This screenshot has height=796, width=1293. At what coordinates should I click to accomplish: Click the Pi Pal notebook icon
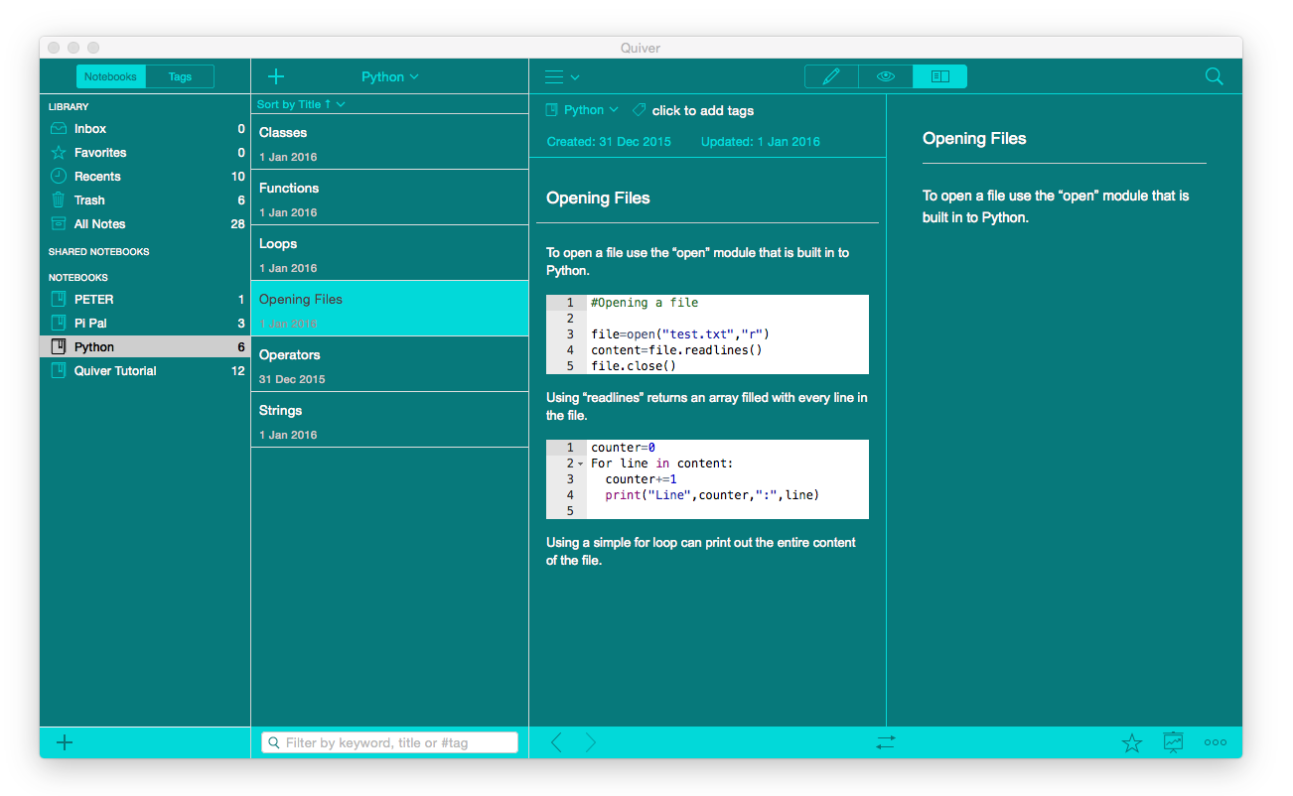[x=59, y=324]
